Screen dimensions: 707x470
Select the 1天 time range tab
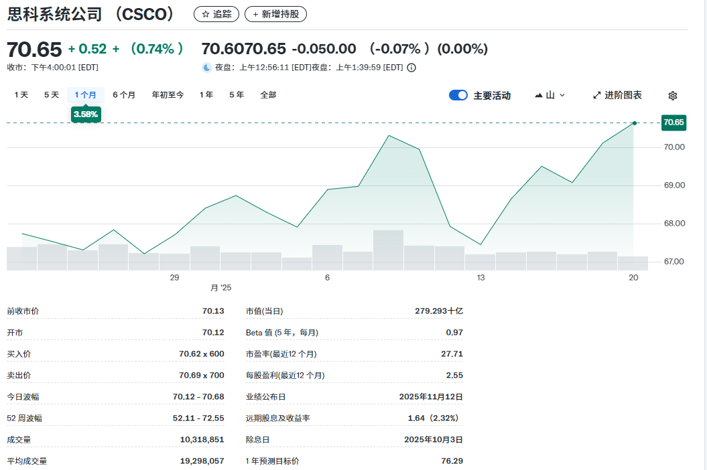point(21,95)
